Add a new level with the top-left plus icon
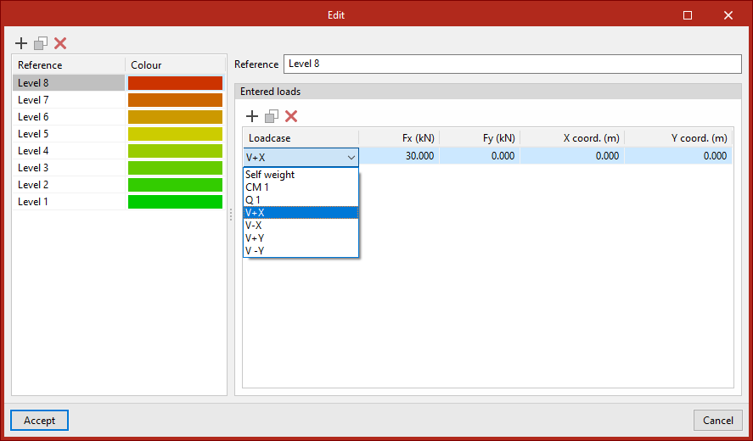 (21, 43)
